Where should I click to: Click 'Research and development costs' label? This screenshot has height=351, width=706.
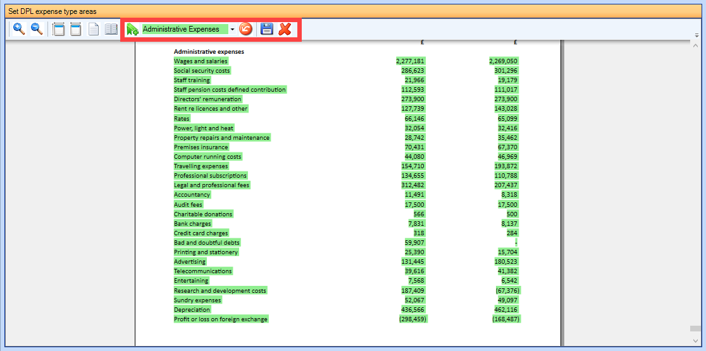pyautogui.click(x=220, y=291)
